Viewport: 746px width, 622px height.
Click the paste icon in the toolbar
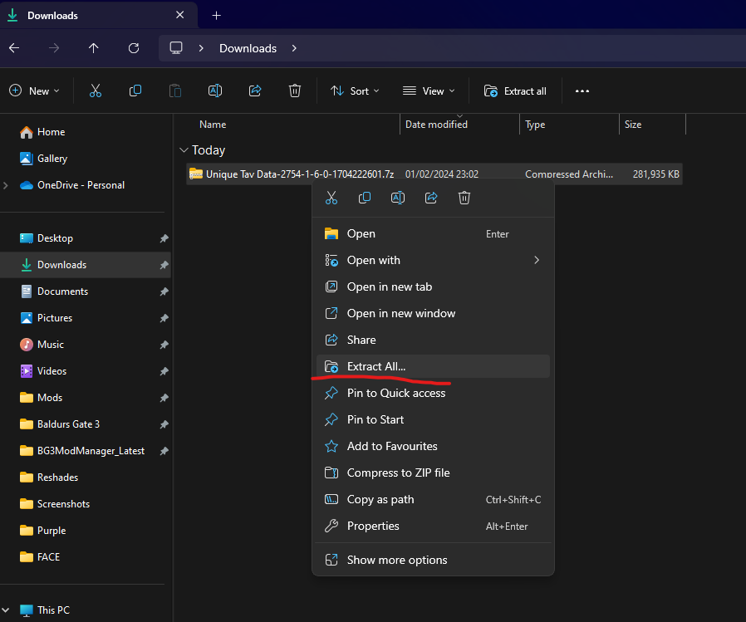point(174,91)
